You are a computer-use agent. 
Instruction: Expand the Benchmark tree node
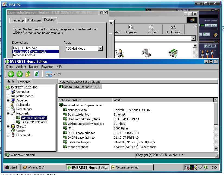8,135
